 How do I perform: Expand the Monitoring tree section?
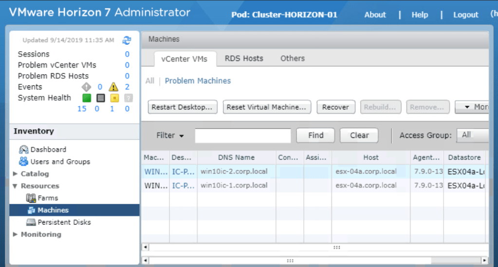(x=16, y=235)
